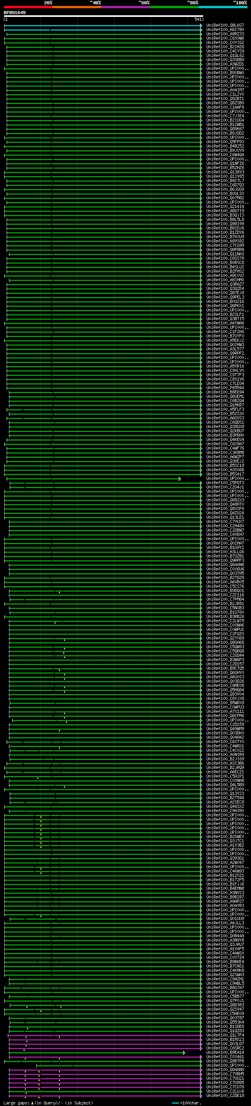Click the label UniRef100_Q3SRB9
Image resolution: width=251 pixels, height=1106 pixels.
pyautogui.click(x=225, y=60)
